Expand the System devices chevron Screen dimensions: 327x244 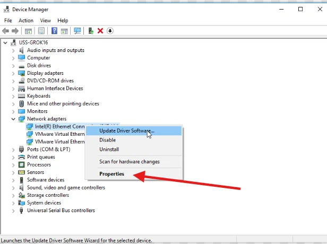pyautogui.click(x=13, y=203)
